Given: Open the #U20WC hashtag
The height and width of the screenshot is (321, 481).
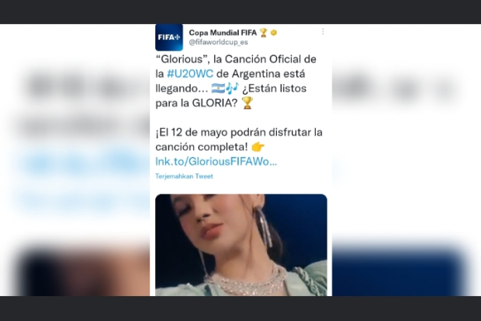Looking at the screenshot, I should pos(190,74).
